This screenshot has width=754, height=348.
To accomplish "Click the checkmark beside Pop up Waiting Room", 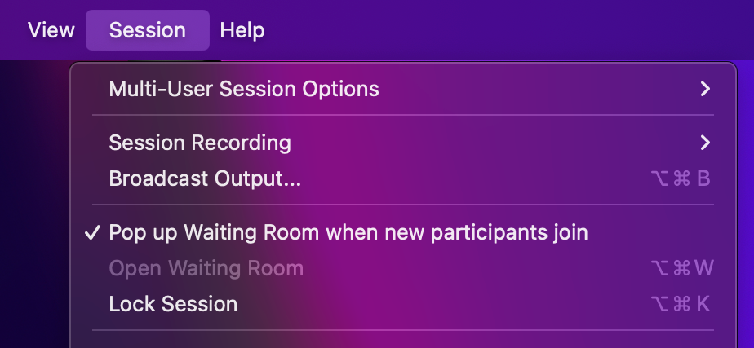I will click(x=93, y=232).
